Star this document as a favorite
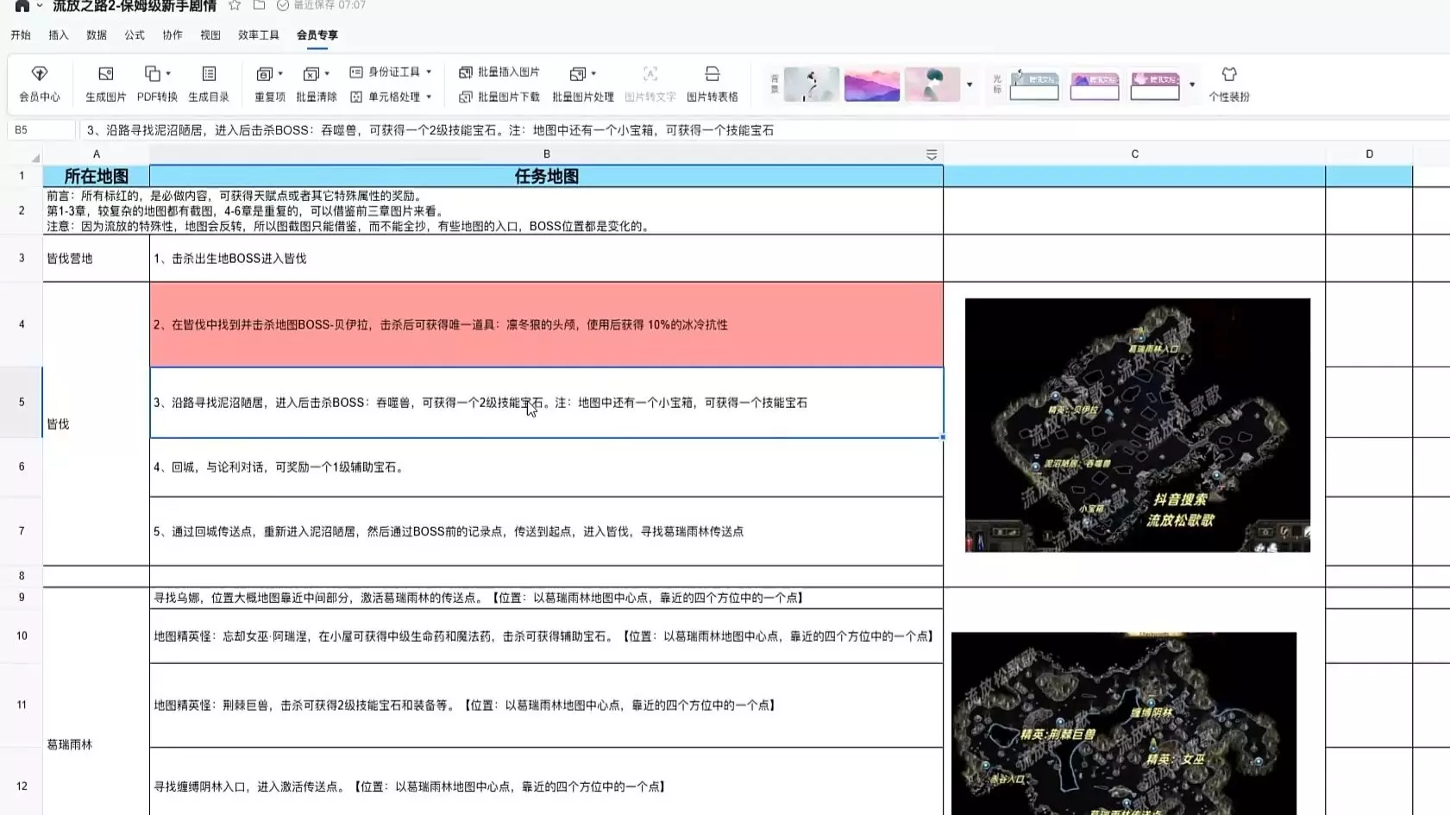 click(x=235, y=5)
